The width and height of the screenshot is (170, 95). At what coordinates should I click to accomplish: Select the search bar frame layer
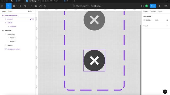point(8,30)
